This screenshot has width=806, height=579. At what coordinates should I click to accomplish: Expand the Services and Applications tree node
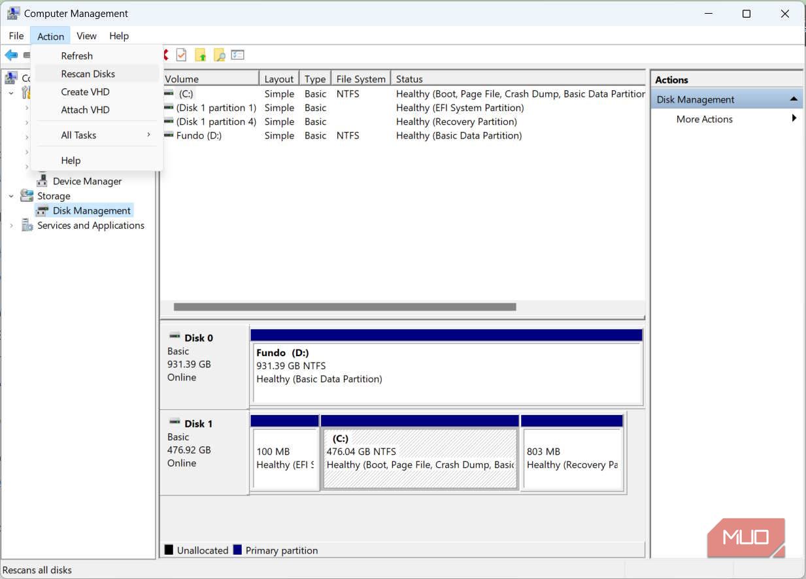point(11,225)
